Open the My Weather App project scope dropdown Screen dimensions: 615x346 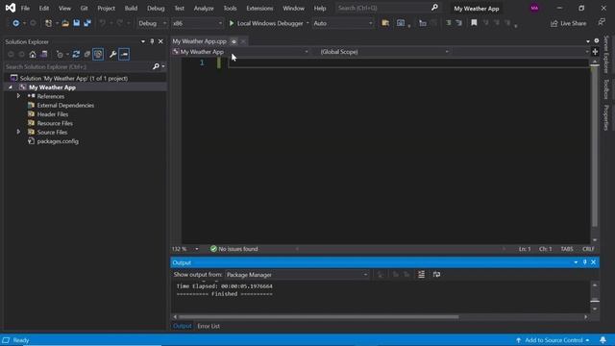point(240,52)
